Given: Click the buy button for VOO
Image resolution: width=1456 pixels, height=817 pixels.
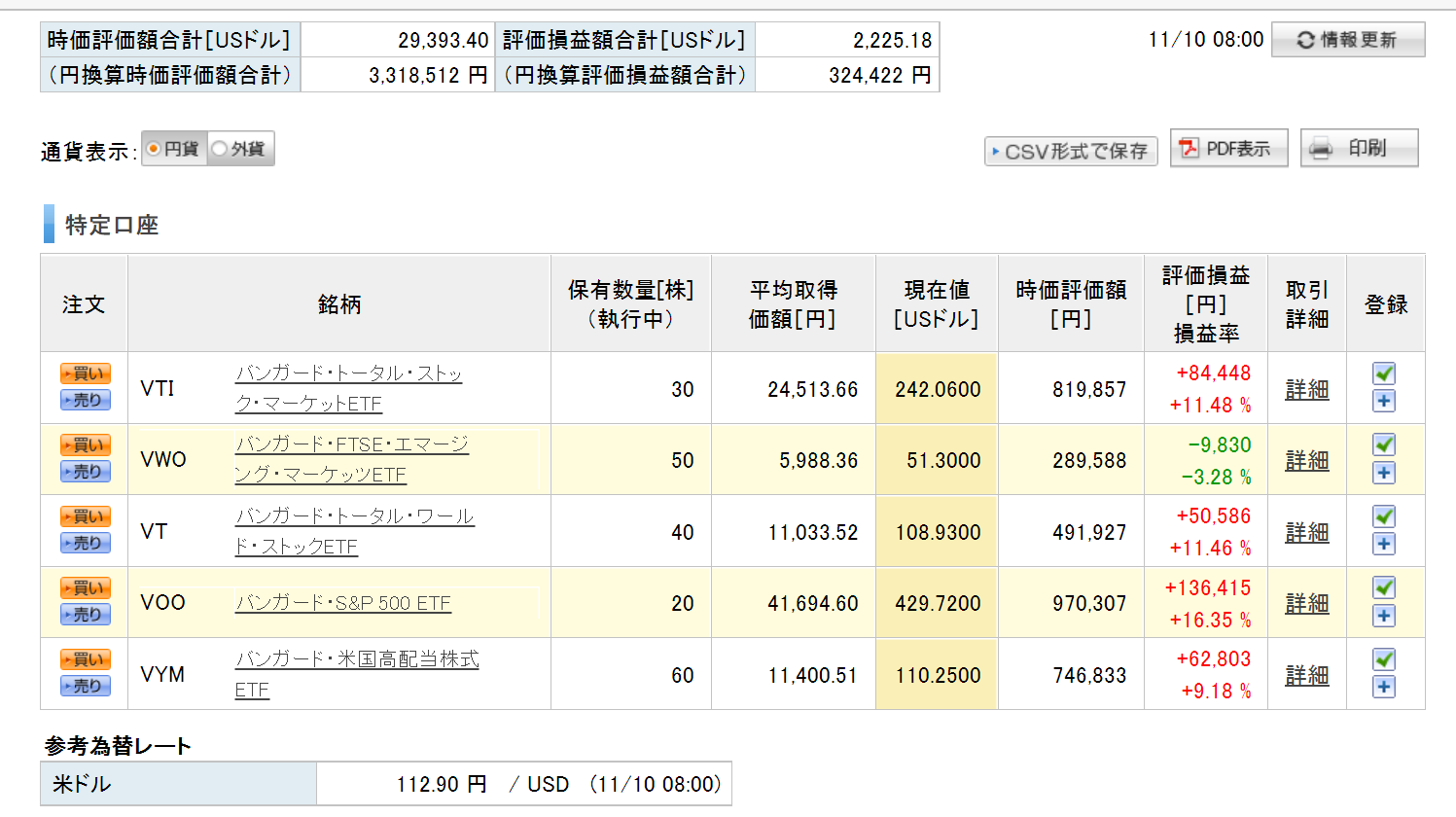Looking at the screenshot, I should pyautogui.click(x=86, y=588).
